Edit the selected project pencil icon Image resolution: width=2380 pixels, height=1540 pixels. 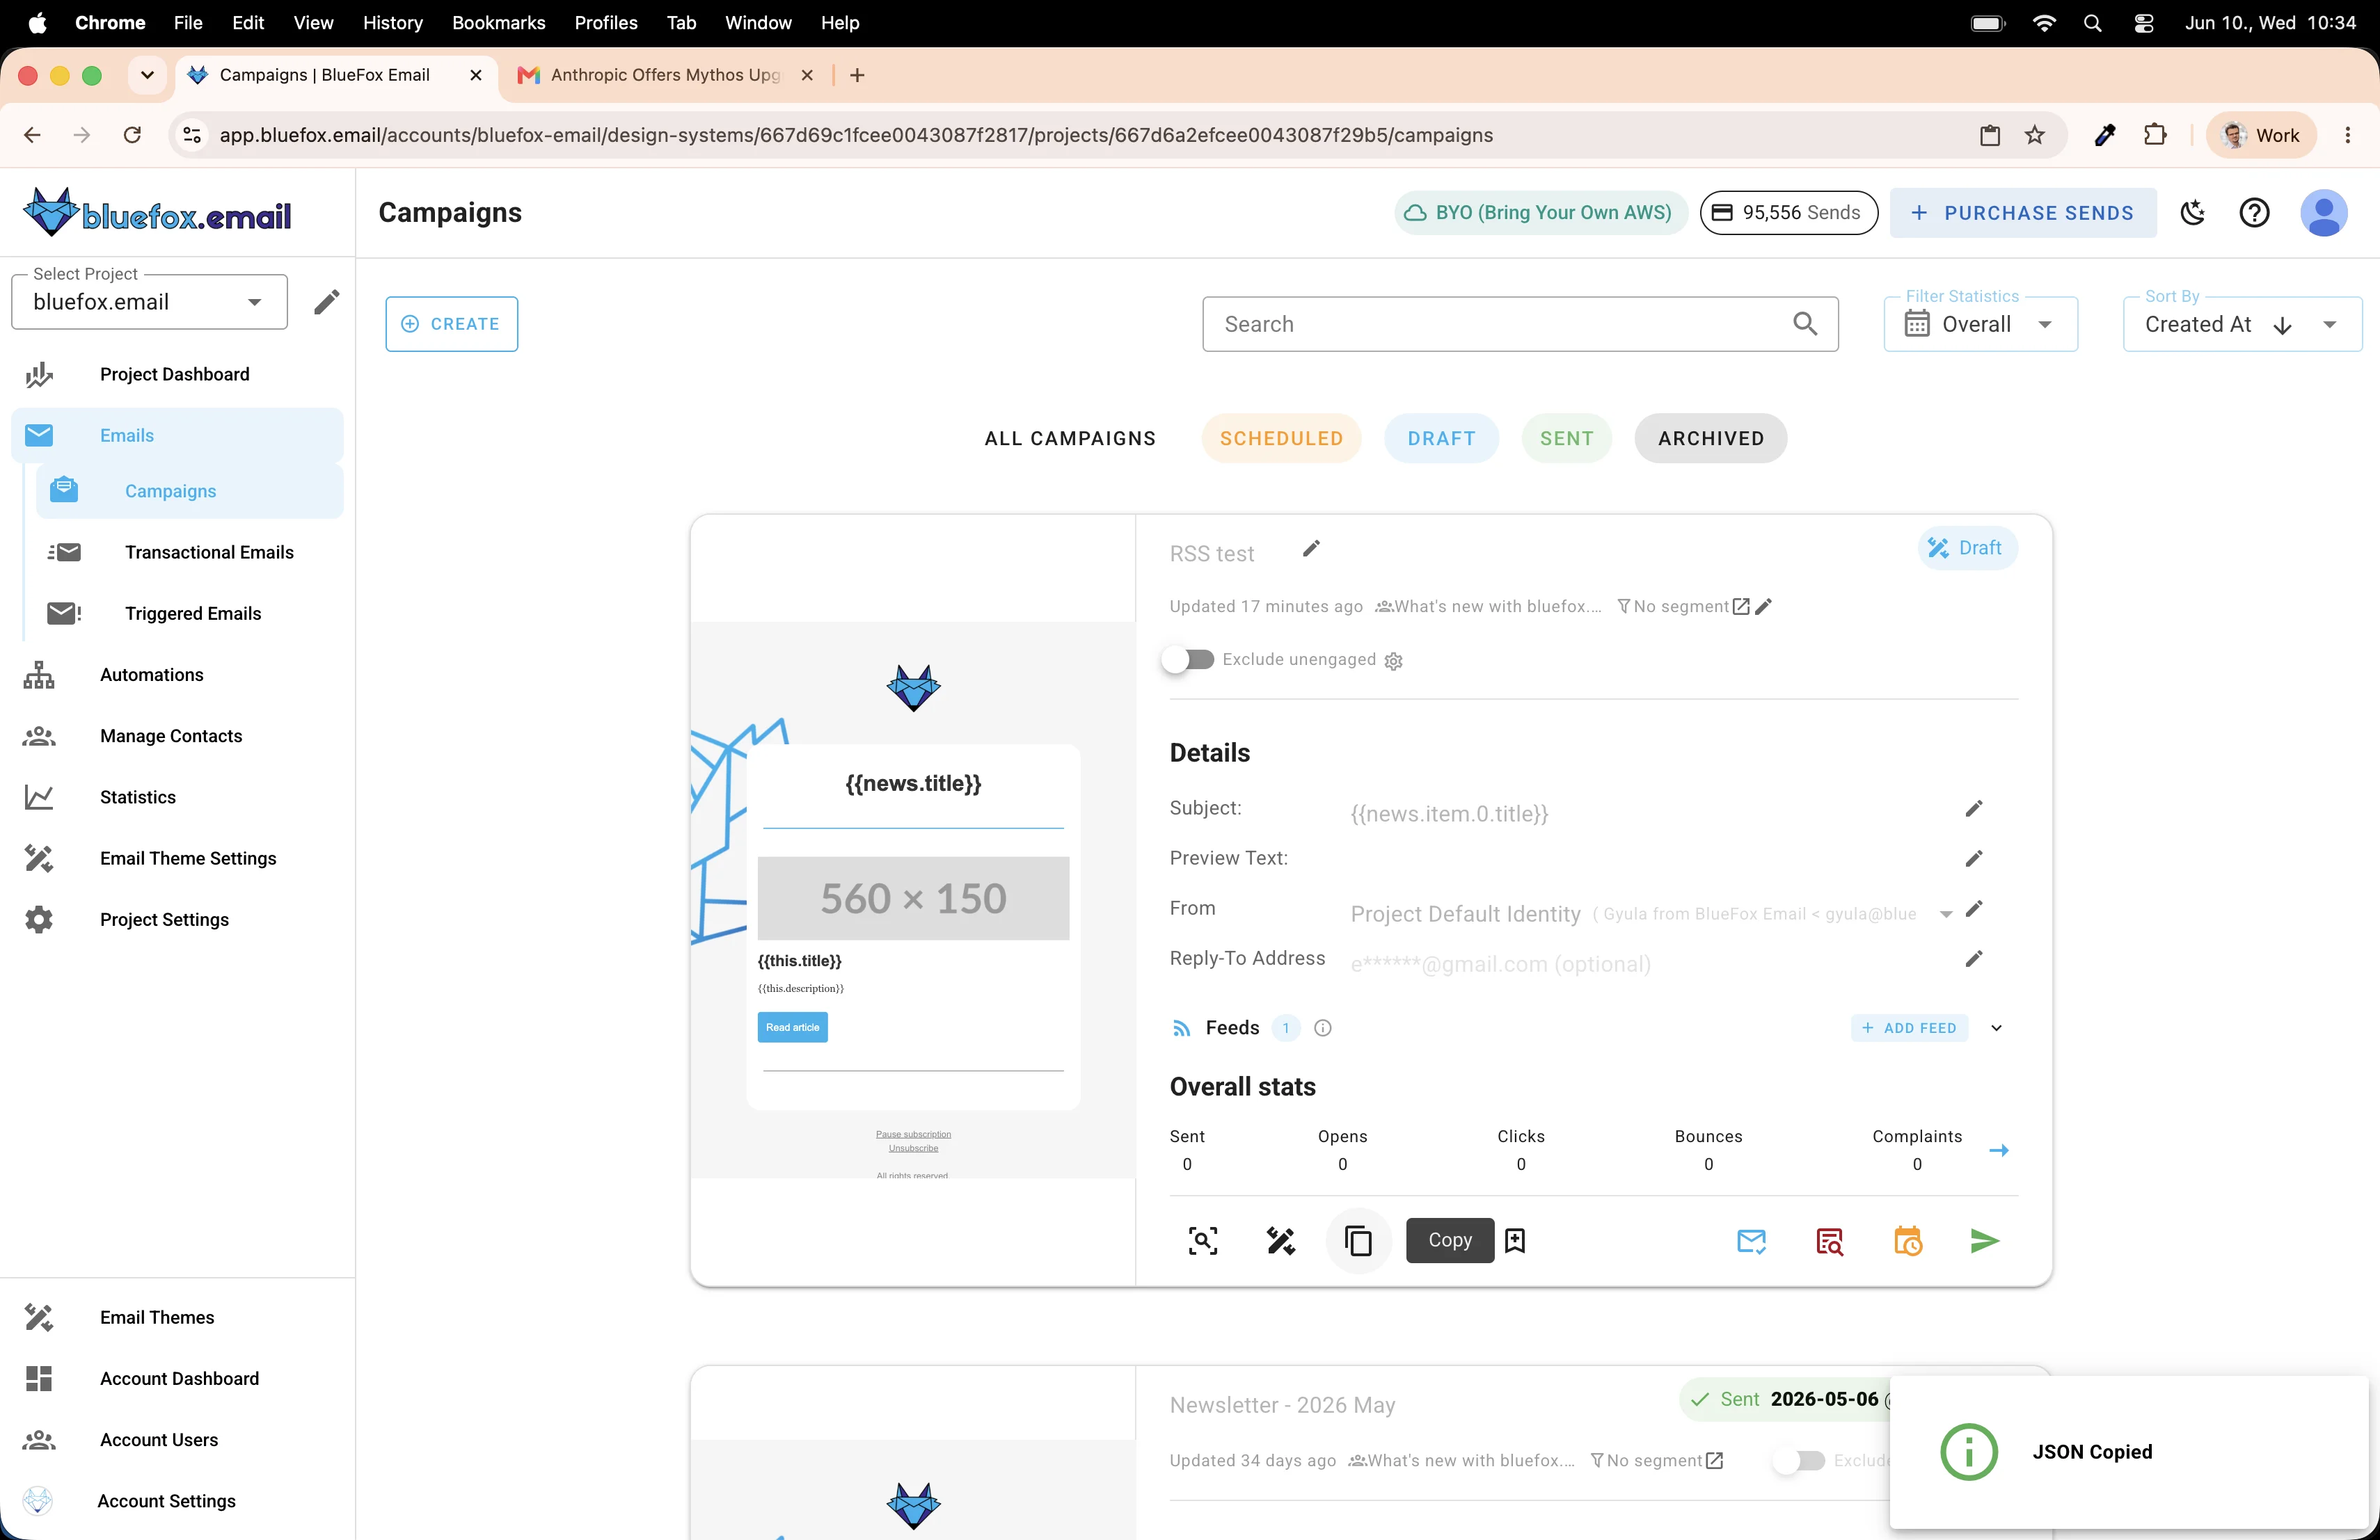326,302
